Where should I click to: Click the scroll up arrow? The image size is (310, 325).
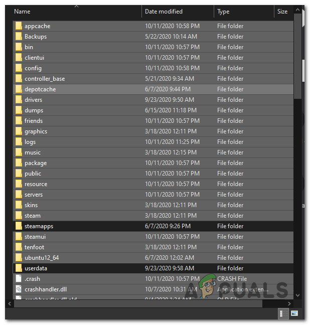[x=298, y=10]
